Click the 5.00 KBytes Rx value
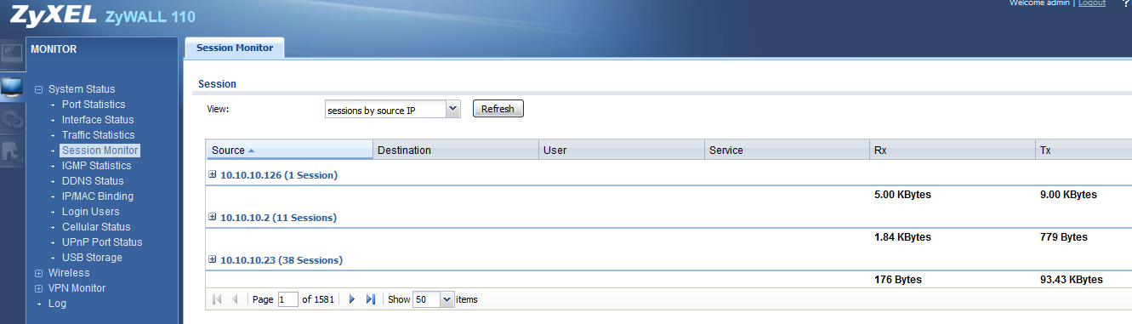 (902, 195)
